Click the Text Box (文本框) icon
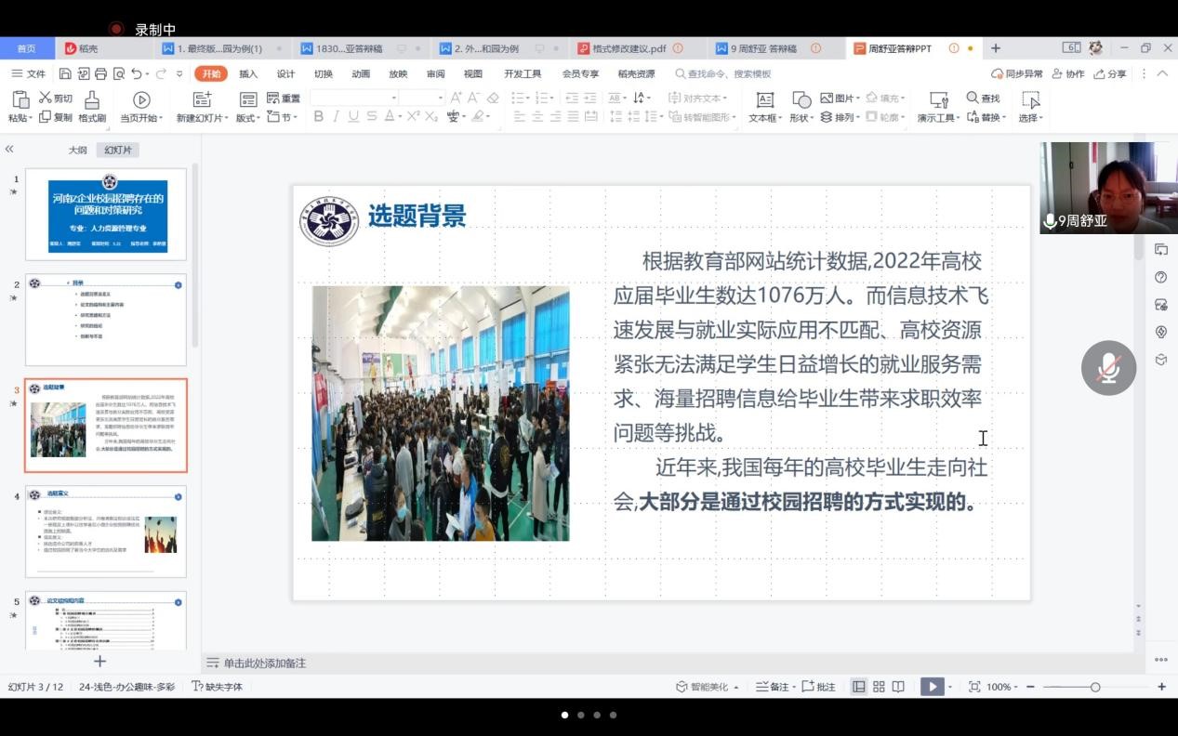The width and height of the screenshot is (1178, 736). pos(764,100)
